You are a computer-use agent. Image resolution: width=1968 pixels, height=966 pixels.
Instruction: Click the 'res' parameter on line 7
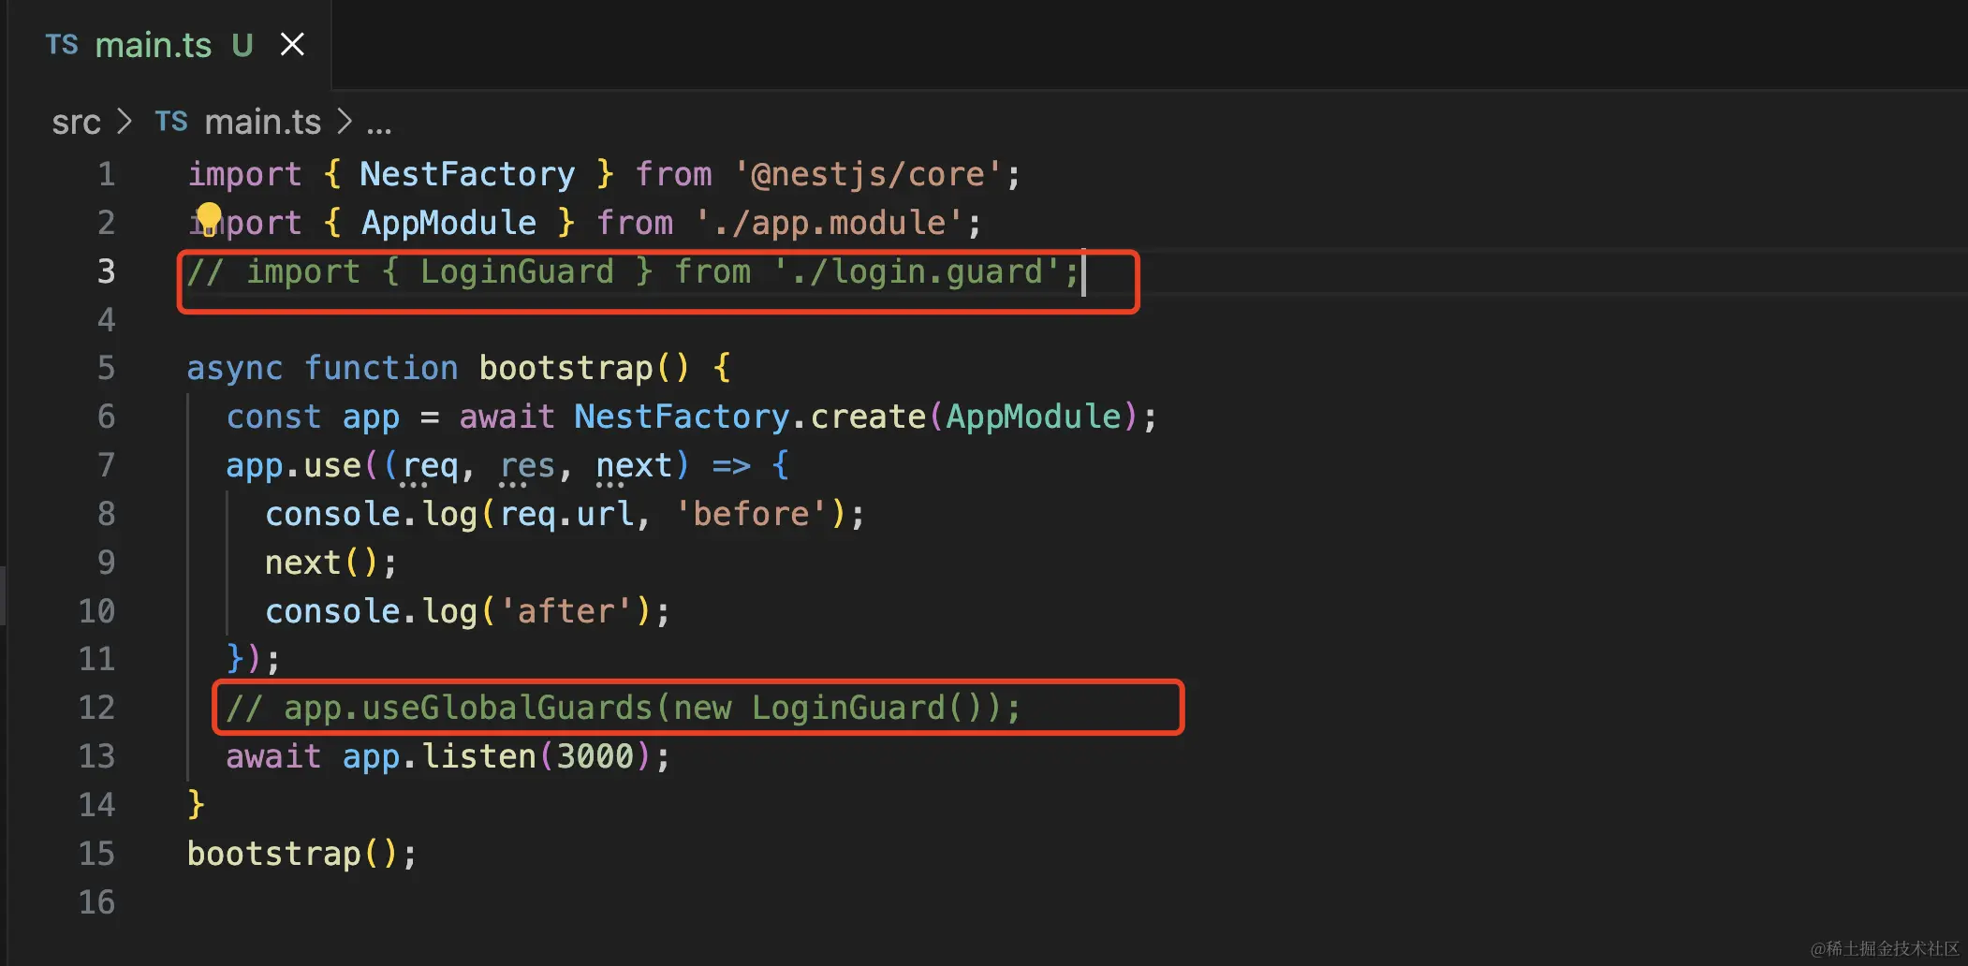527,466
